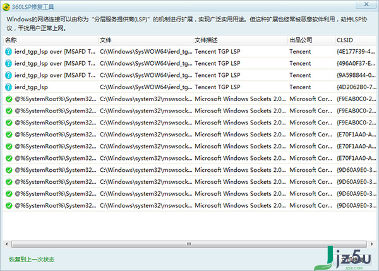Viewport: 379px width, 271px height.
Task: Click the question mark icon of row {496A0F37
Action: [x=8, y=63]
